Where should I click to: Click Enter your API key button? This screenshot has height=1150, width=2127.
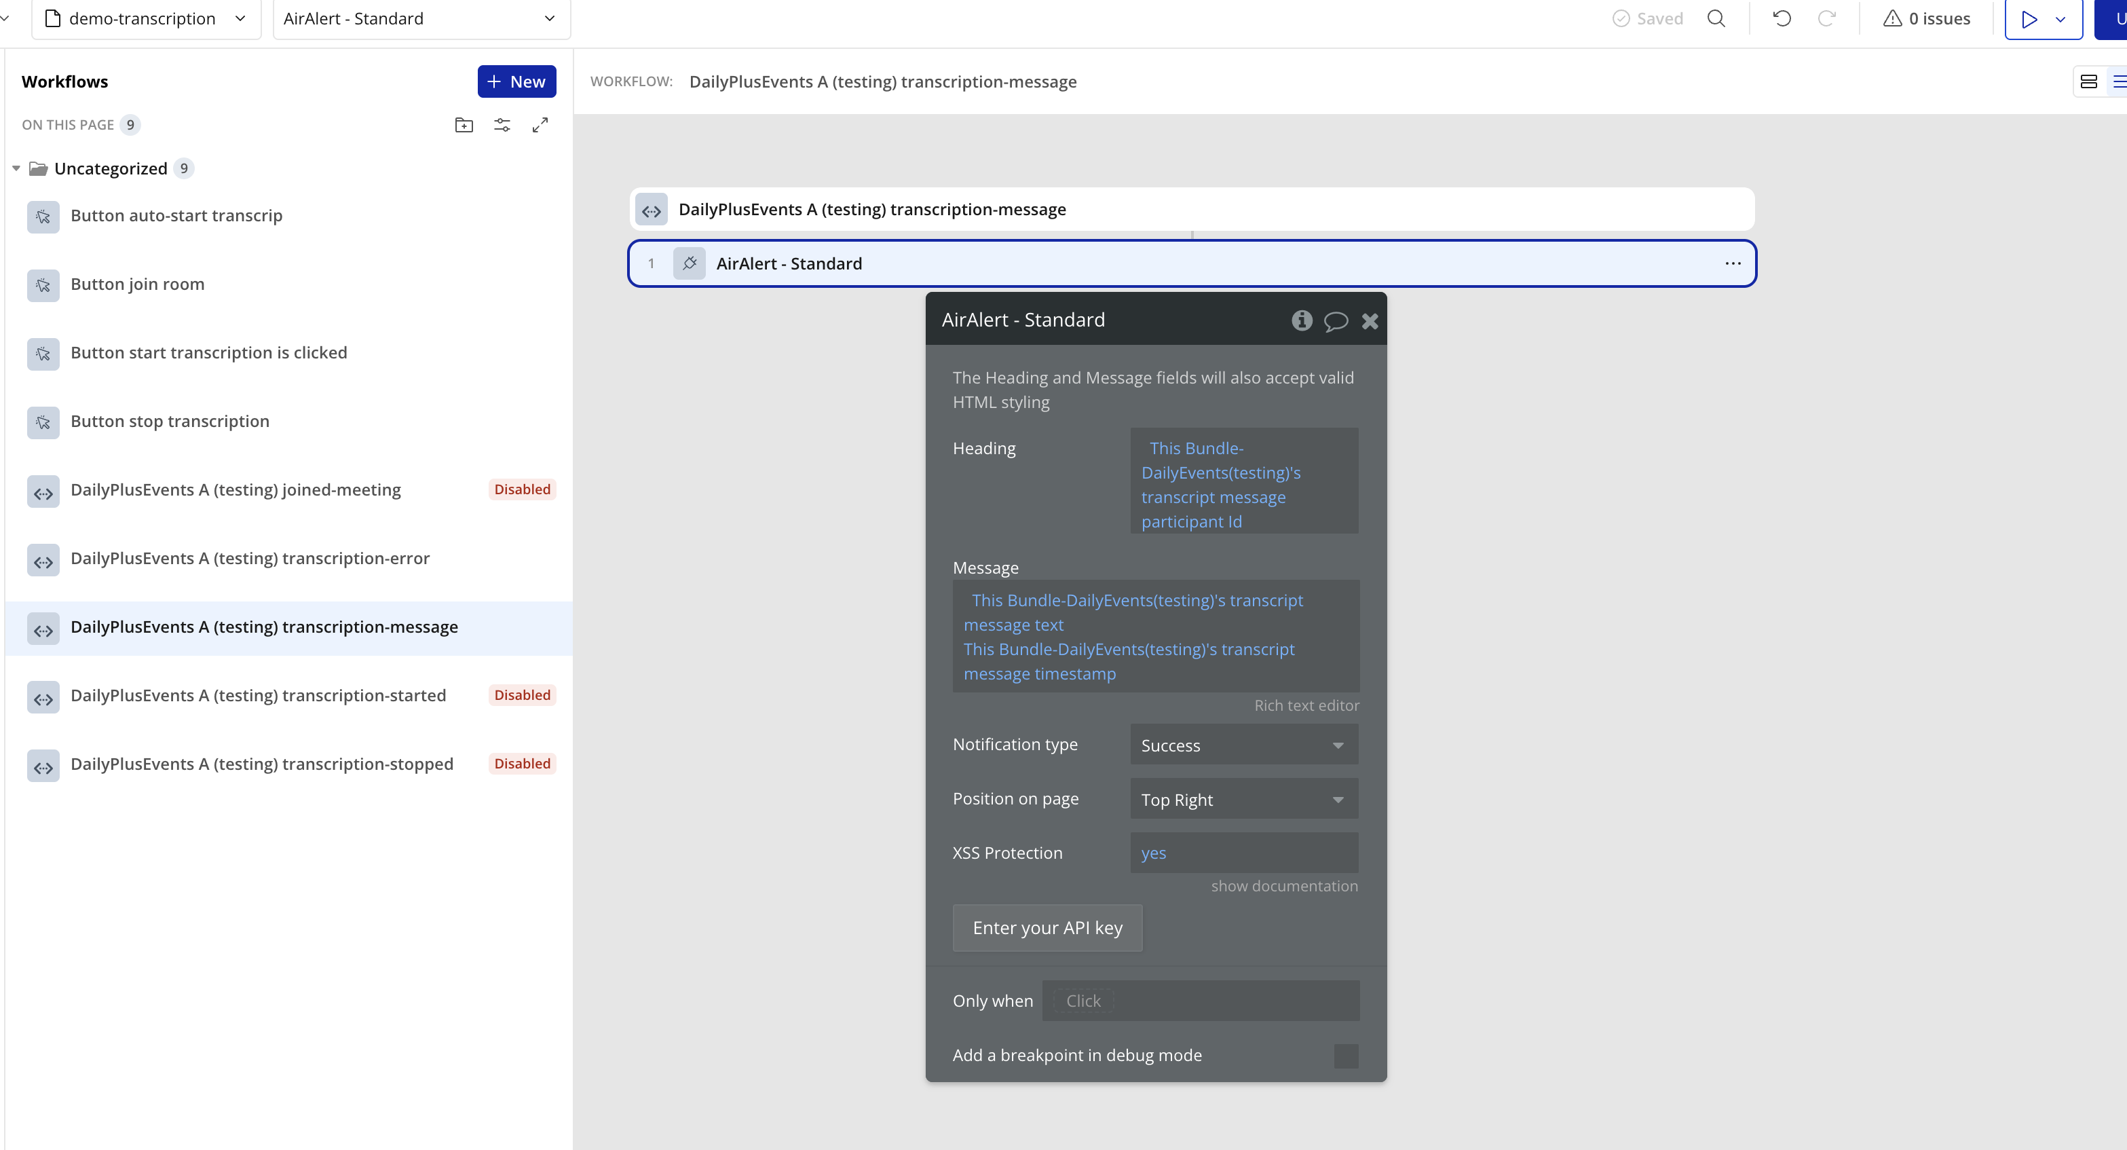click(x=1047, y=928)
